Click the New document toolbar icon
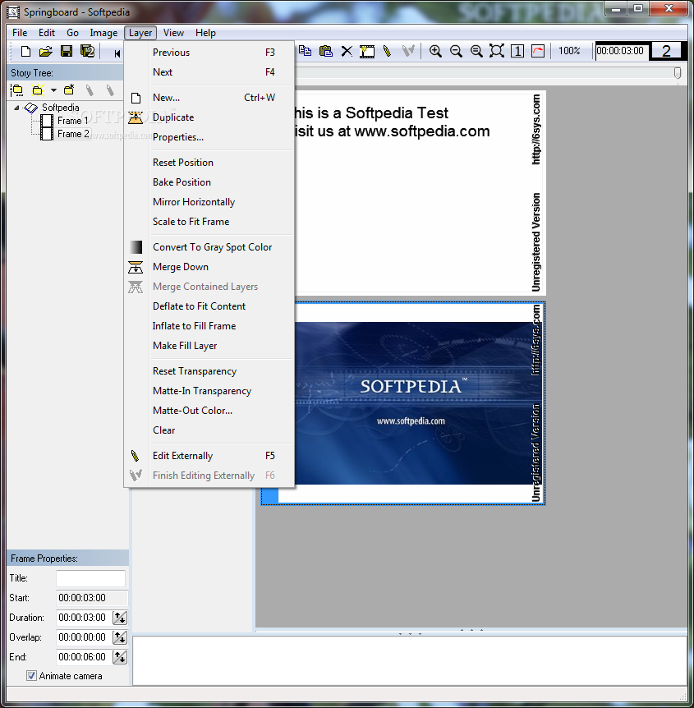The height and width of the screenshot is (708, 694). pyautogui.click(x=25, y=52)
